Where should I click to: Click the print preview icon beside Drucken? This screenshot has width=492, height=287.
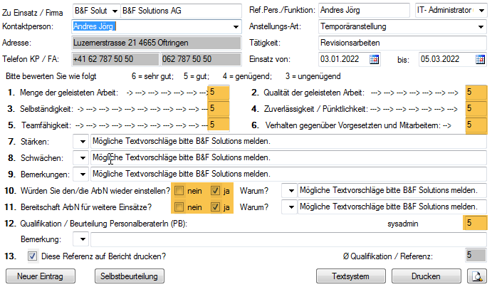click(x=474, y=276)
